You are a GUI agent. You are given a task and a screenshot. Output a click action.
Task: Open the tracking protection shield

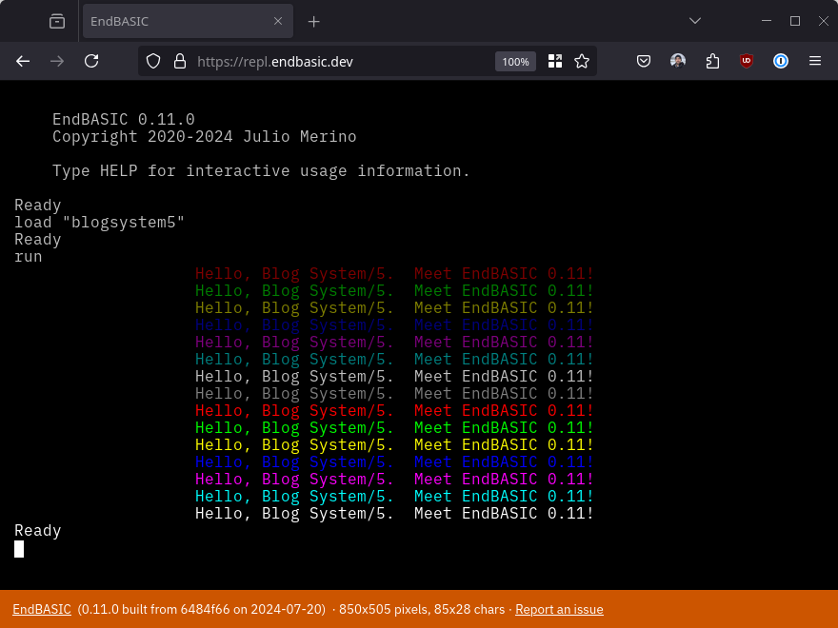tap(153, 62)
